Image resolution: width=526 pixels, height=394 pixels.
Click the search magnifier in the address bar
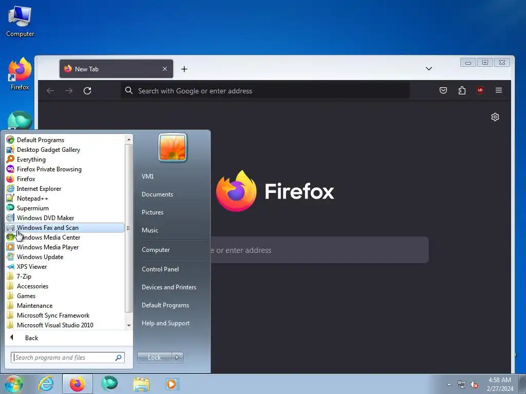coord(129,90)
